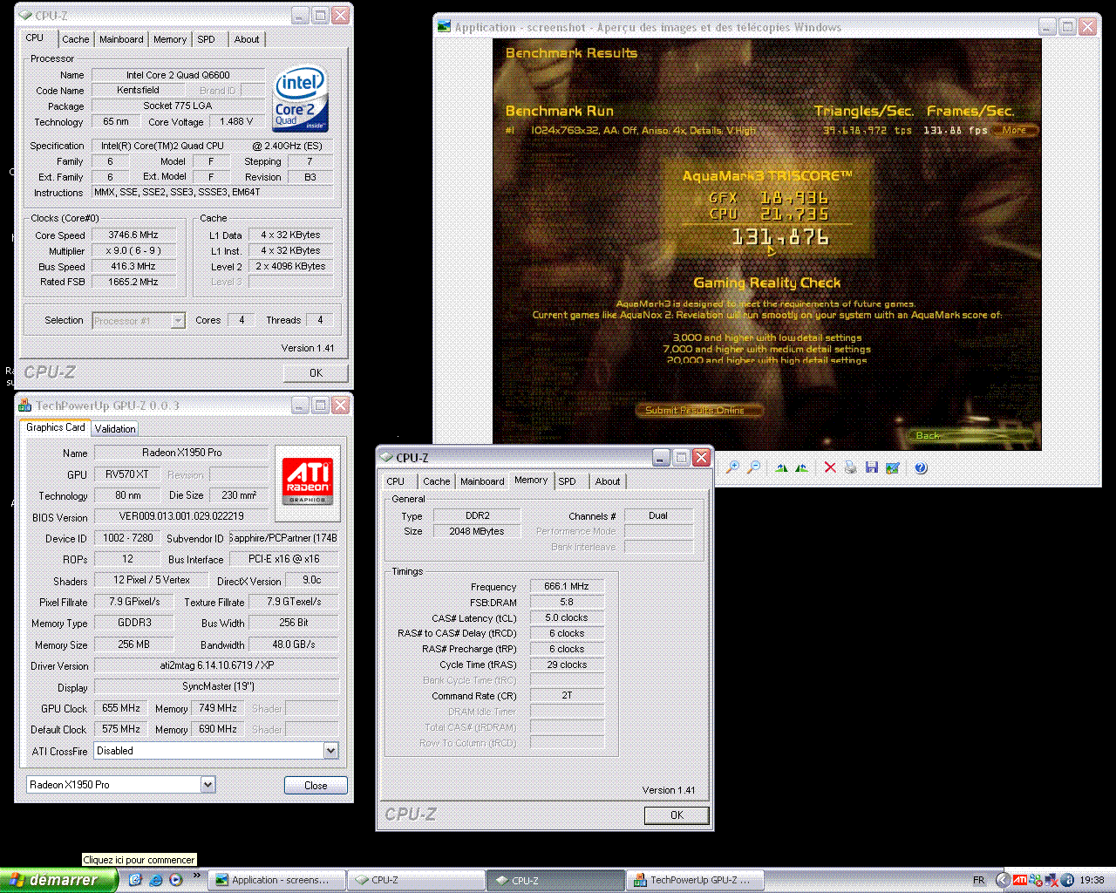Click the taskbar clock showing 19:38
This screenshot has height=893, width=1116.
click(1092, 880)
